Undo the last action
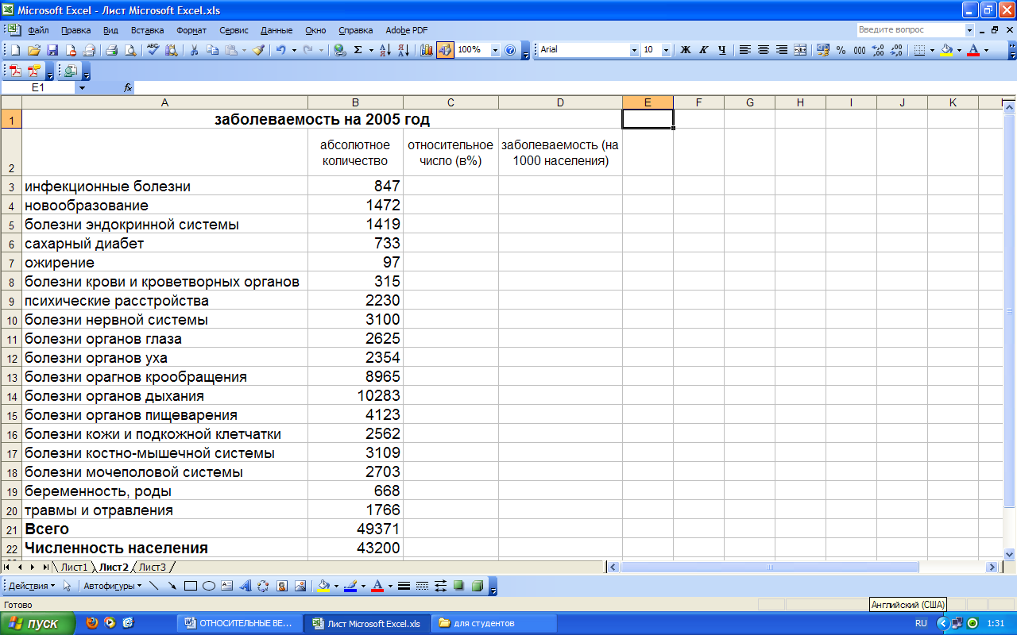This screenshot has height=635, width=1017. coord(280,50)
